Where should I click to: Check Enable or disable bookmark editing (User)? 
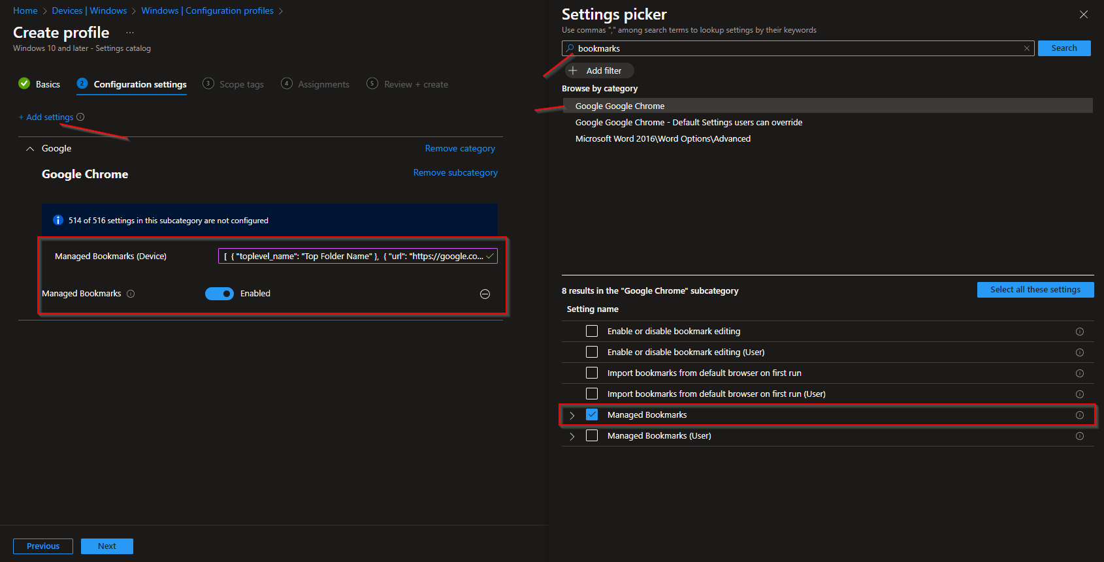click(x=592, y=352)
